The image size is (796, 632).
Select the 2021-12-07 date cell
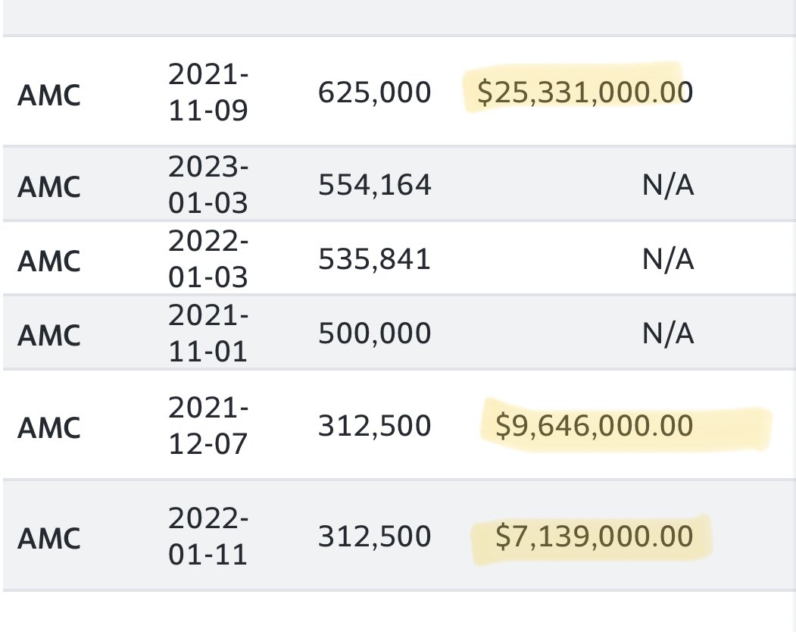coord(208,426)
